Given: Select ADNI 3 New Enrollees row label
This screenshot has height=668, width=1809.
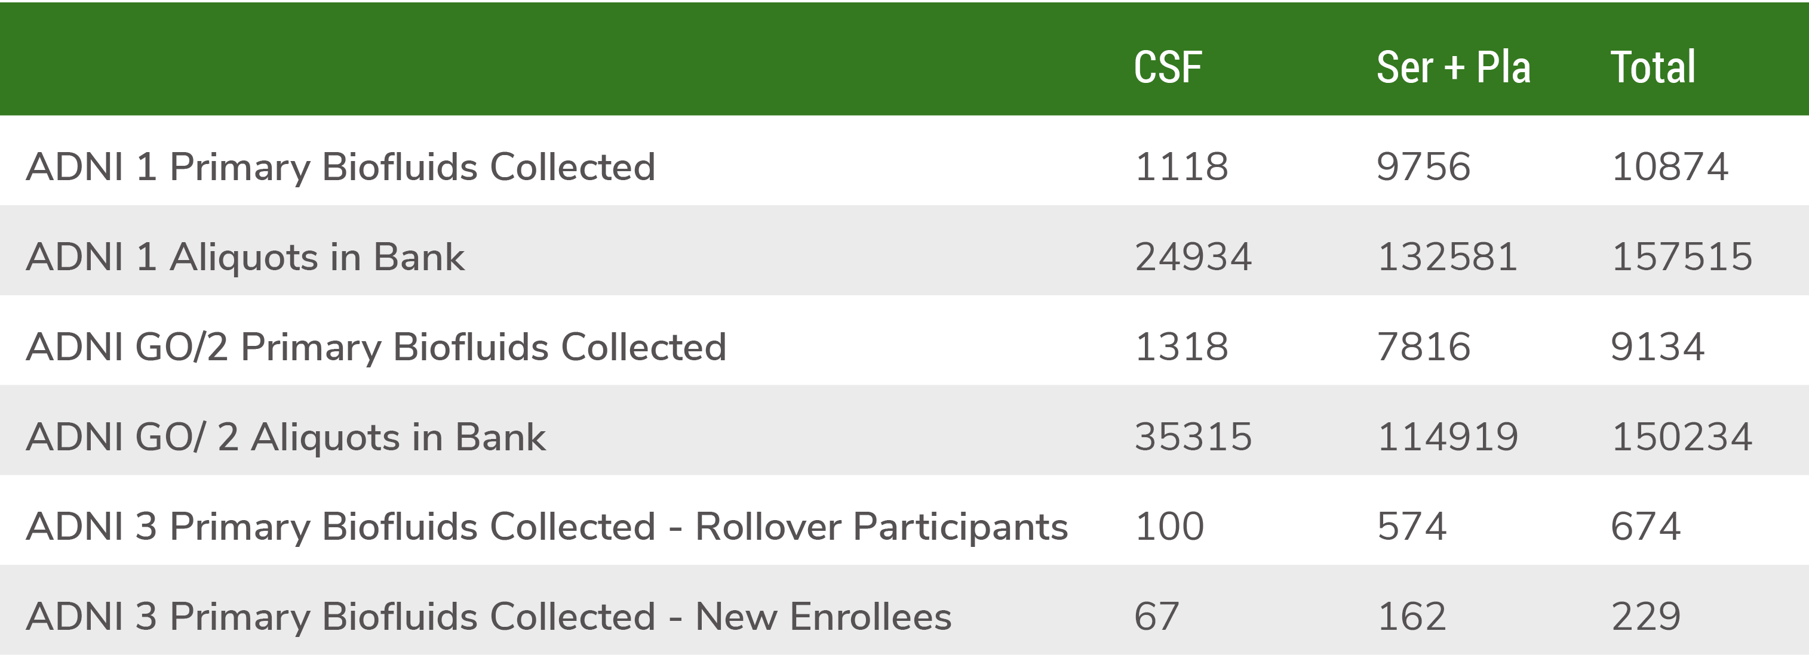Looking at the screenshot, I should coord(489,617).
